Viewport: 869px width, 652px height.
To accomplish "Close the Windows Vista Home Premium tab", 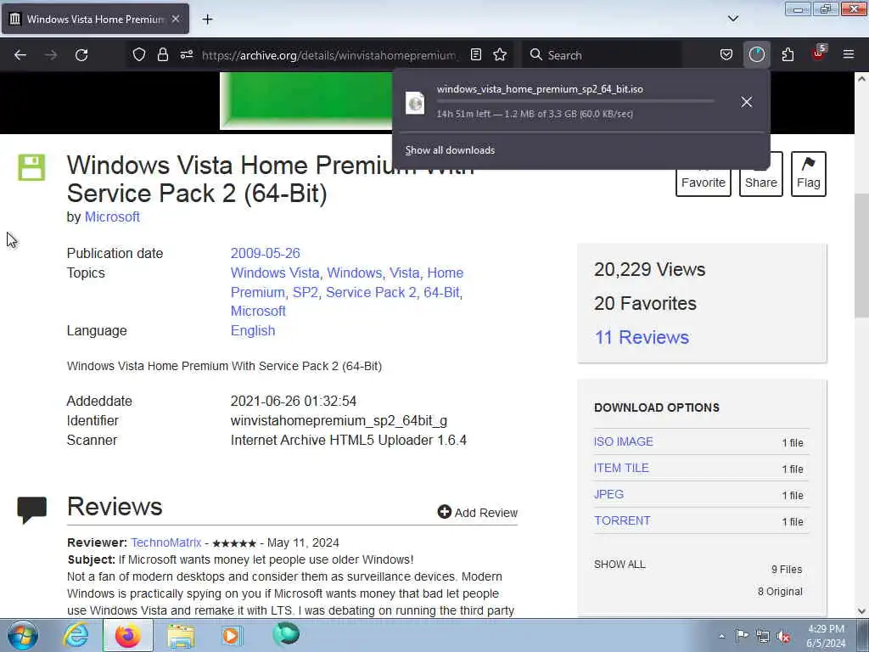I will [176, 19].
